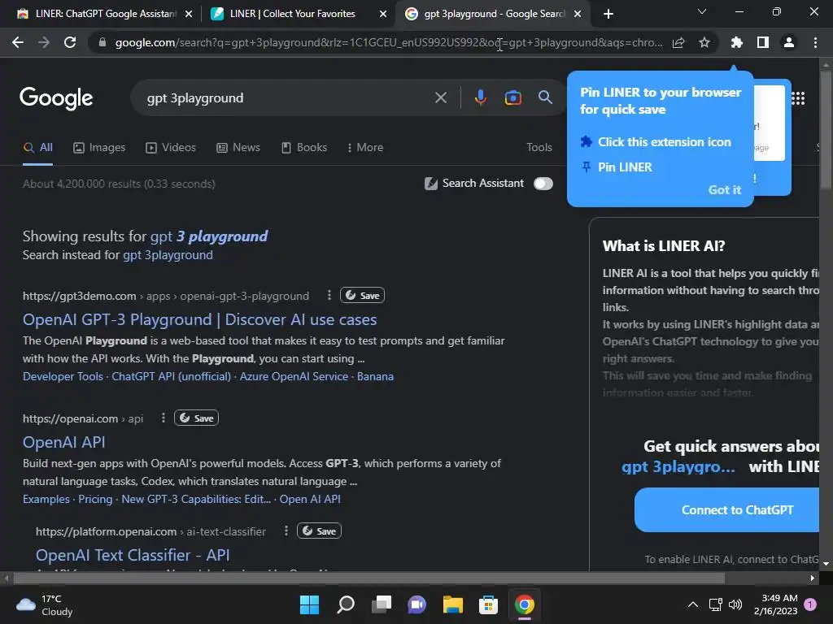Click inside the Google search box
This screenshot has height=624, width=833.
(287, 97)
